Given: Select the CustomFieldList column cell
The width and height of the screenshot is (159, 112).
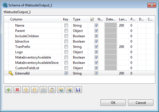Looking at the screenshot, I should click(x=35, y=68).
